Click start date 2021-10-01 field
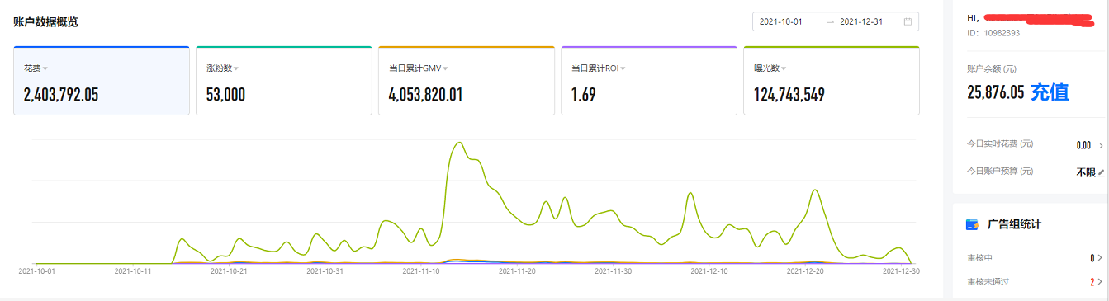1109x301 pixels. pyautogui.click(x=781, y=21)
